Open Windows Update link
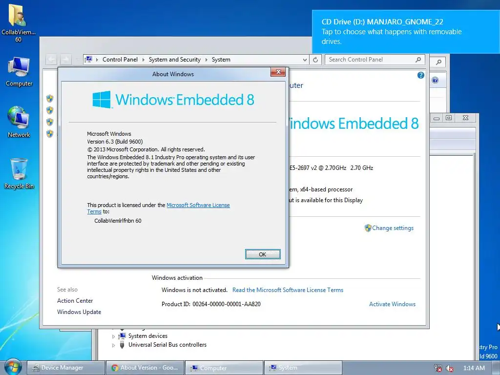The width and height of the screenshot is (500, 375). coord(79,312)
